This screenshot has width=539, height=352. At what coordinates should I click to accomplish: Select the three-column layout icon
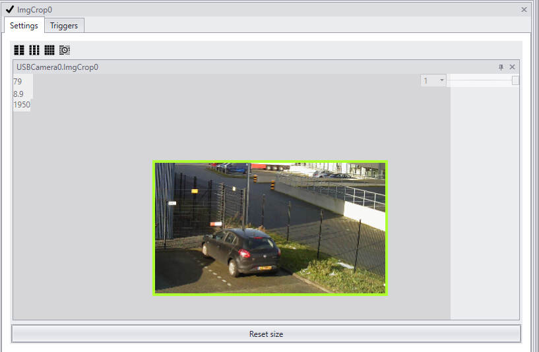coord(34,50)
